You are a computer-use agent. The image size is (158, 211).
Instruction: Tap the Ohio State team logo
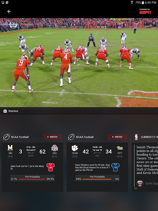coord(54,148)
